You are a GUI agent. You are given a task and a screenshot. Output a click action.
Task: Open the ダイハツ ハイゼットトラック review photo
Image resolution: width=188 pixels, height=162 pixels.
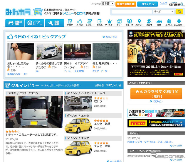click(x=78, y=103)
